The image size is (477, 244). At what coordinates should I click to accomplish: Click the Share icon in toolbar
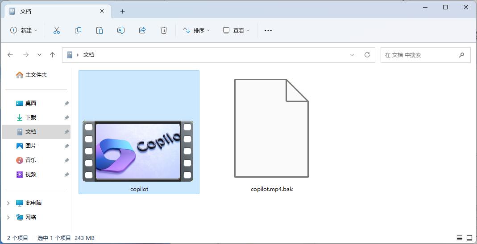(142, 30)
